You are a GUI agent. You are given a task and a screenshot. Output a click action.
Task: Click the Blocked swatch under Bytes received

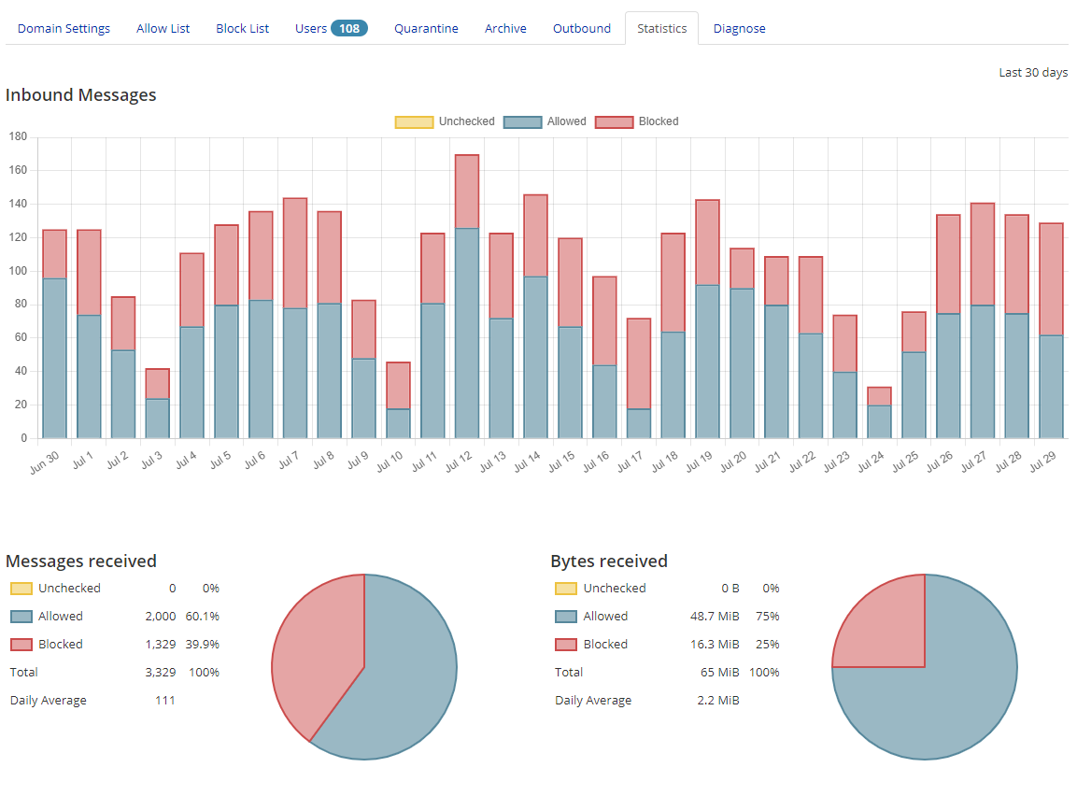pos(565,644)
